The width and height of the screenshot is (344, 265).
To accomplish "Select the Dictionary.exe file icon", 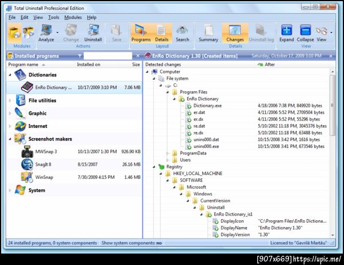I will pyautogui.click(x=189, y=106).
